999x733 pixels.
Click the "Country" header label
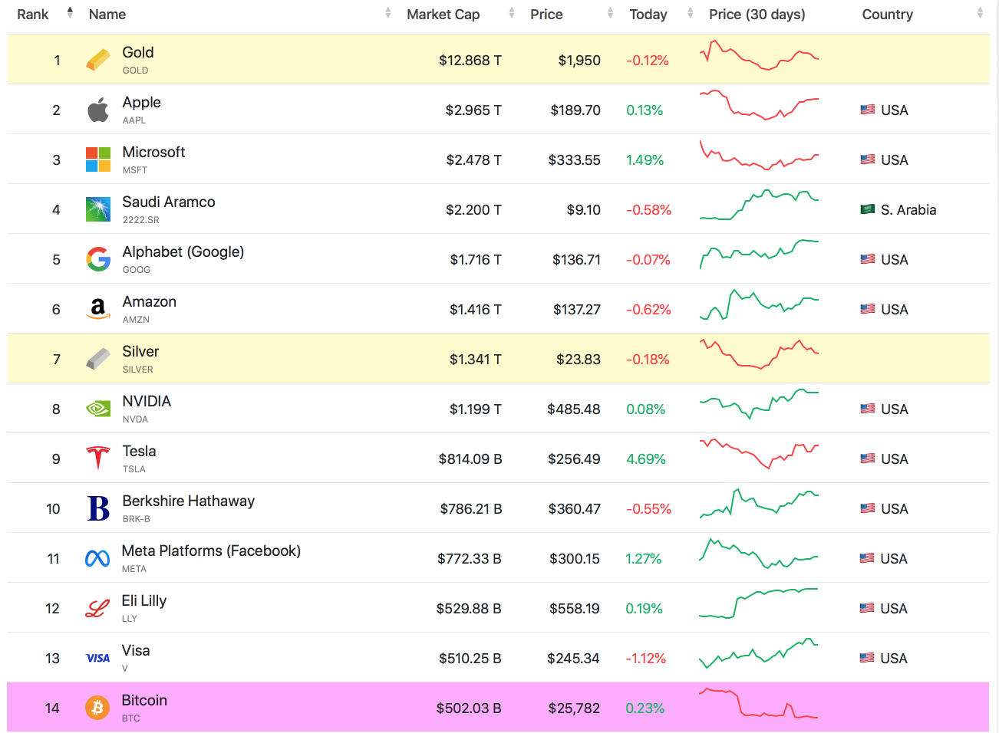pyautogui.click(x=888, y=15)
